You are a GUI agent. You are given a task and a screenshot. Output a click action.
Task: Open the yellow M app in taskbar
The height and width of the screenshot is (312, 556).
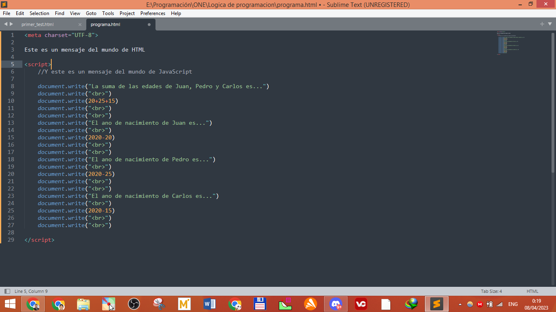coord(184,304)
